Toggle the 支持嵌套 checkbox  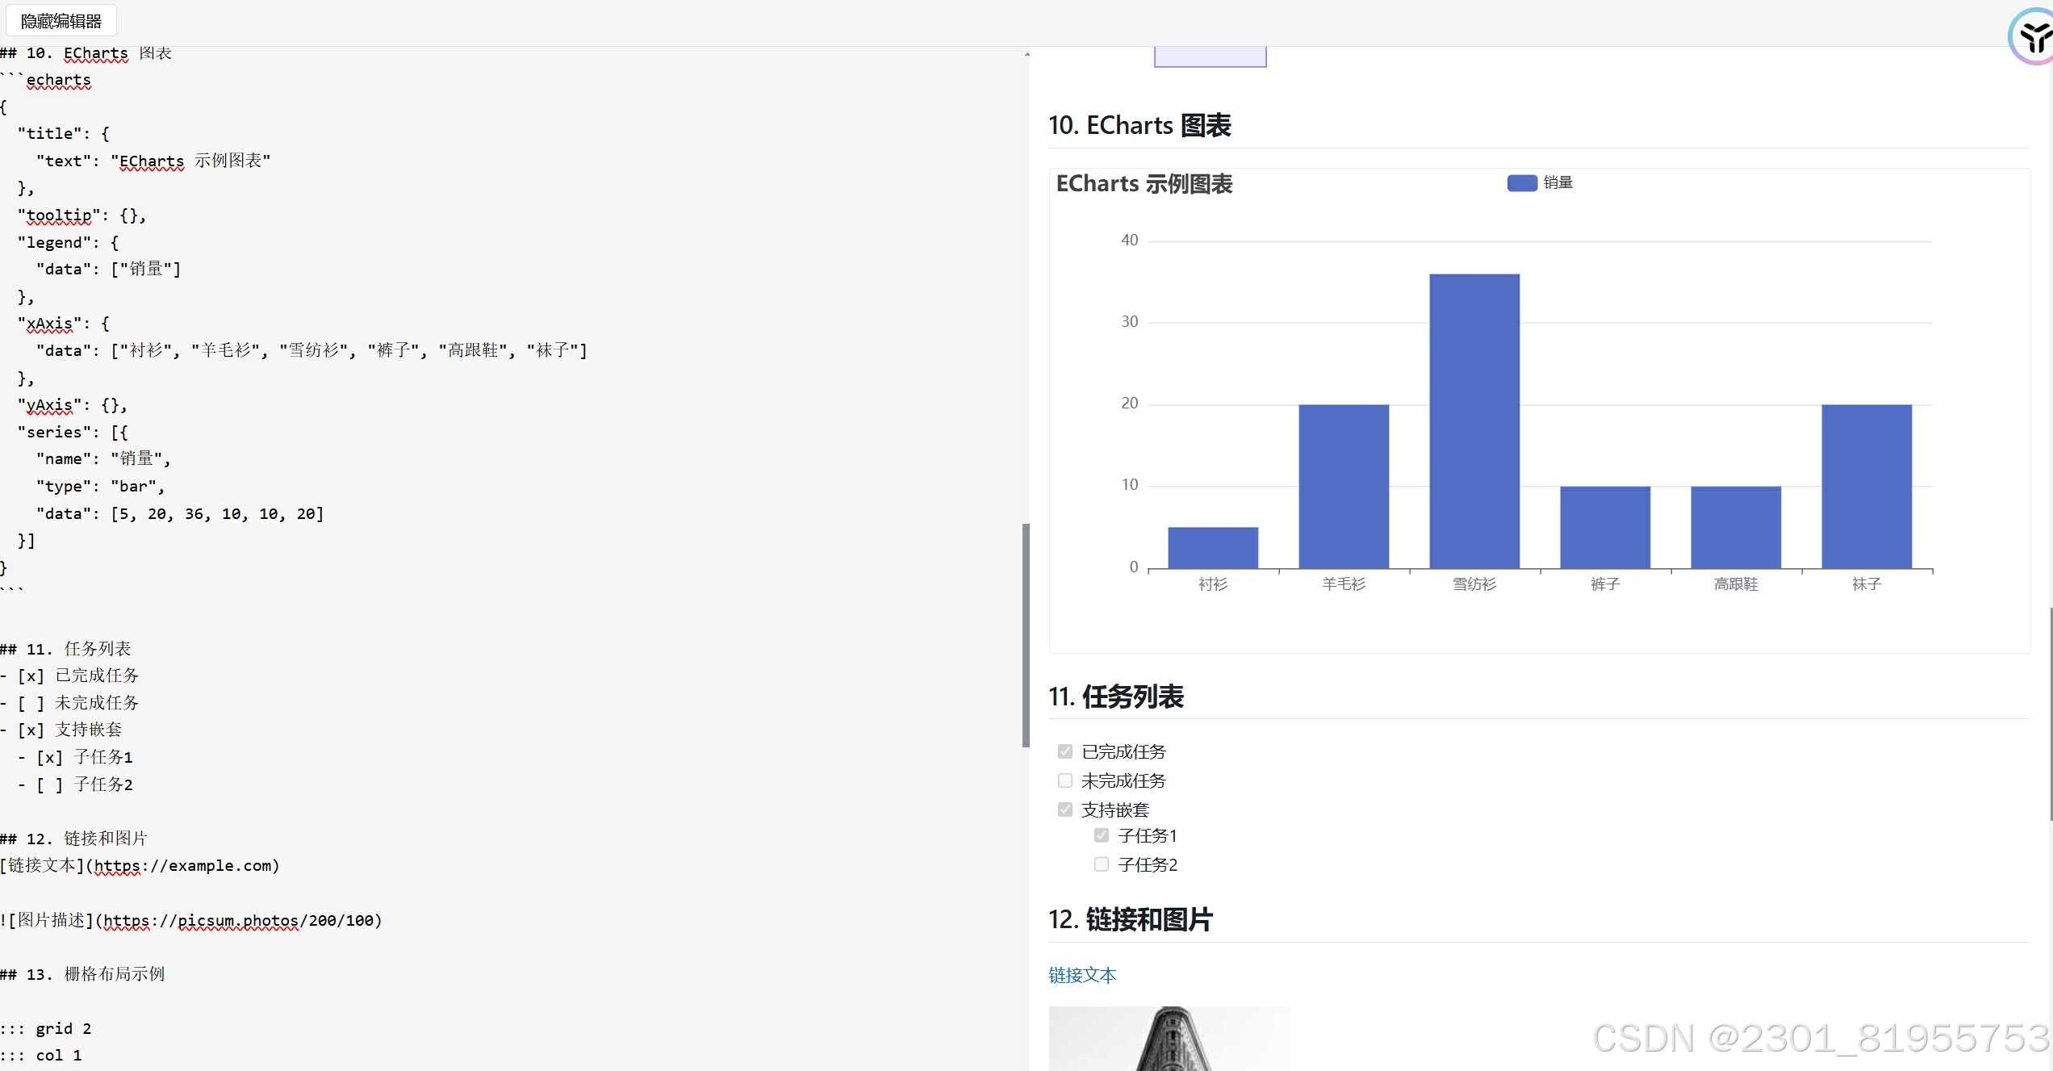click(1065, 810)
